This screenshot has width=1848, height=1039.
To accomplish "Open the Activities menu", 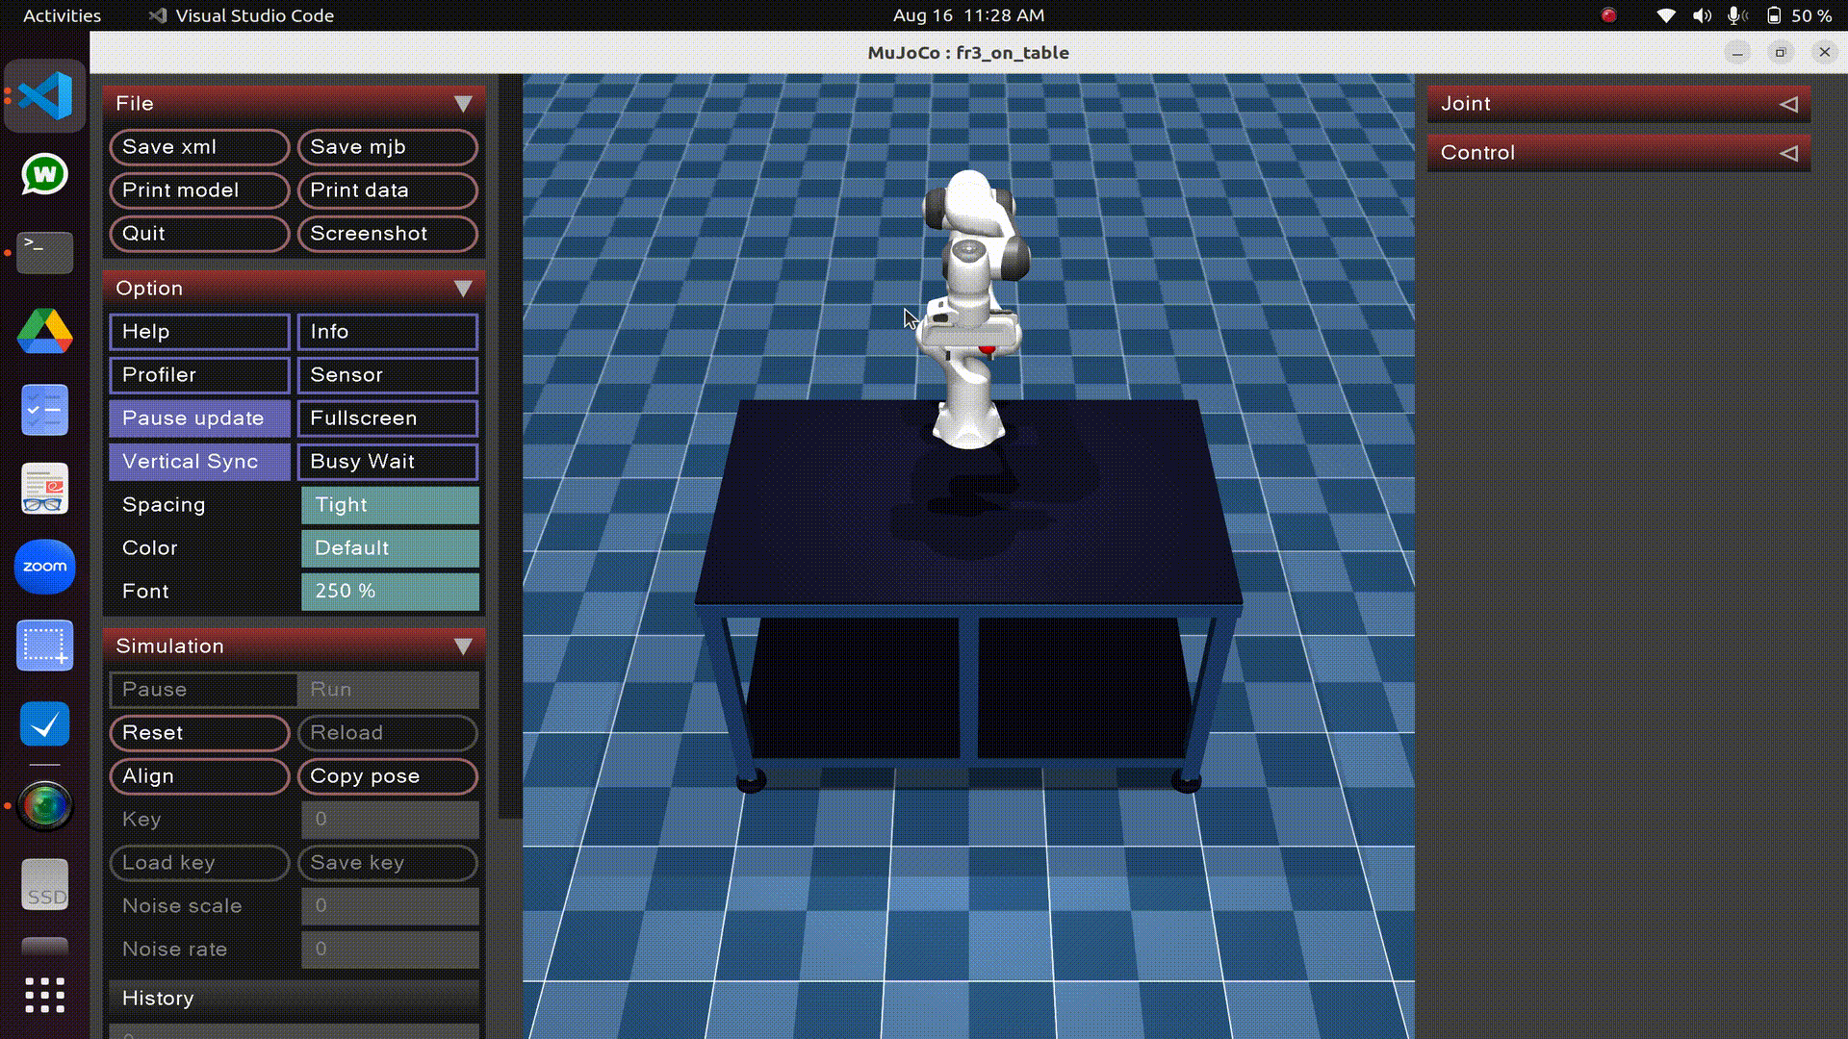I will [x=62, y=15].
